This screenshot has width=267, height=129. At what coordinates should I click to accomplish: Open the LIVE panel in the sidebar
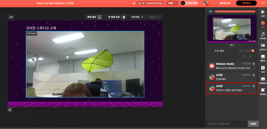tap(263, 13)
